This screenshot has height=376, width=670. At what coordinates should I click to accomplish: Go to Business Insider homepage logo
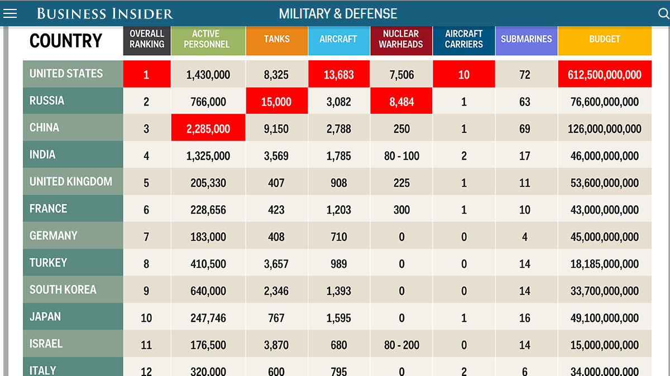105,14
